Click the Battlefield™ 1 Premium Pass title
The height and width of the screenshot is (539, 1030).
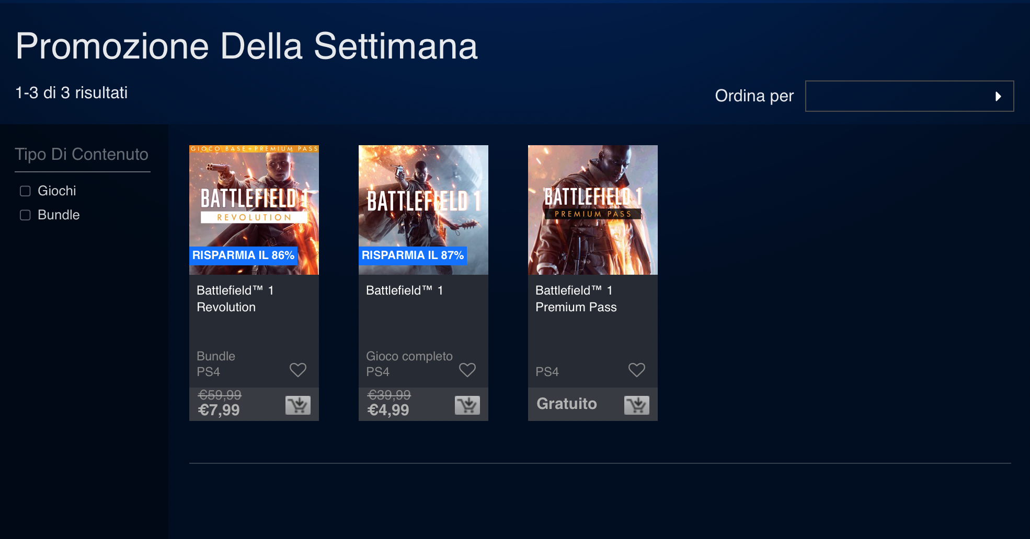(576, 299)
